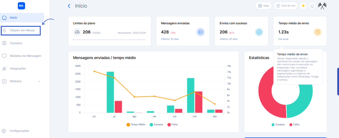Open notifications bell icon

[x=312, y=6]
